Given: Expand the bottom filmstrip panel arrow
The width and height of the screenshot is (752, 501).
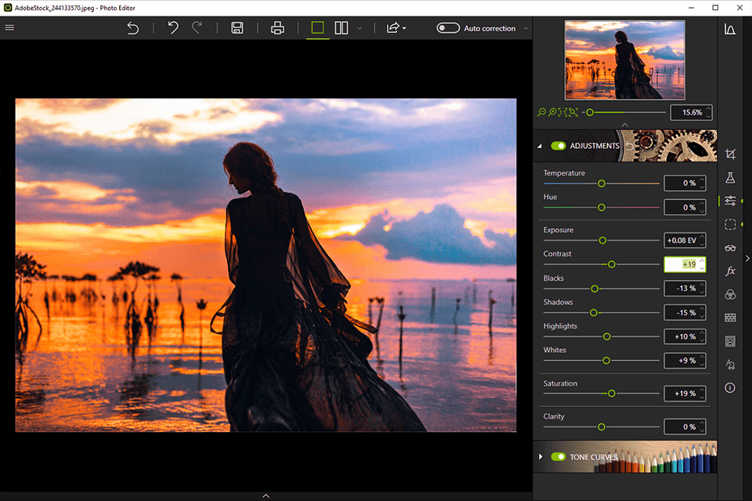Looking at the screenshot, I should coord(266,496).
